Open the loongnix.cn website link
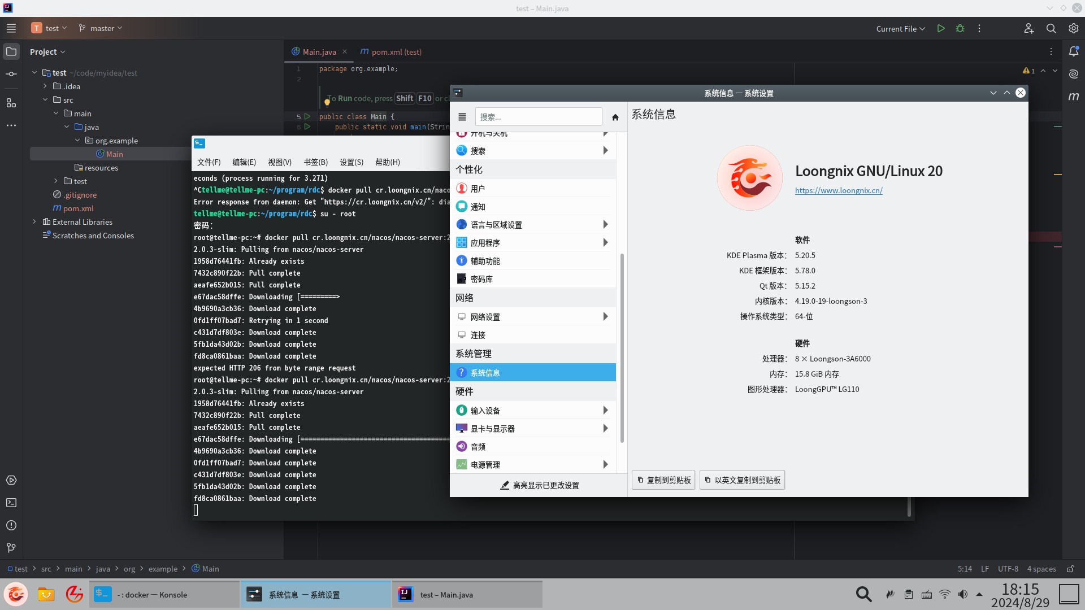1085x610 pixels. pos(839,190)
